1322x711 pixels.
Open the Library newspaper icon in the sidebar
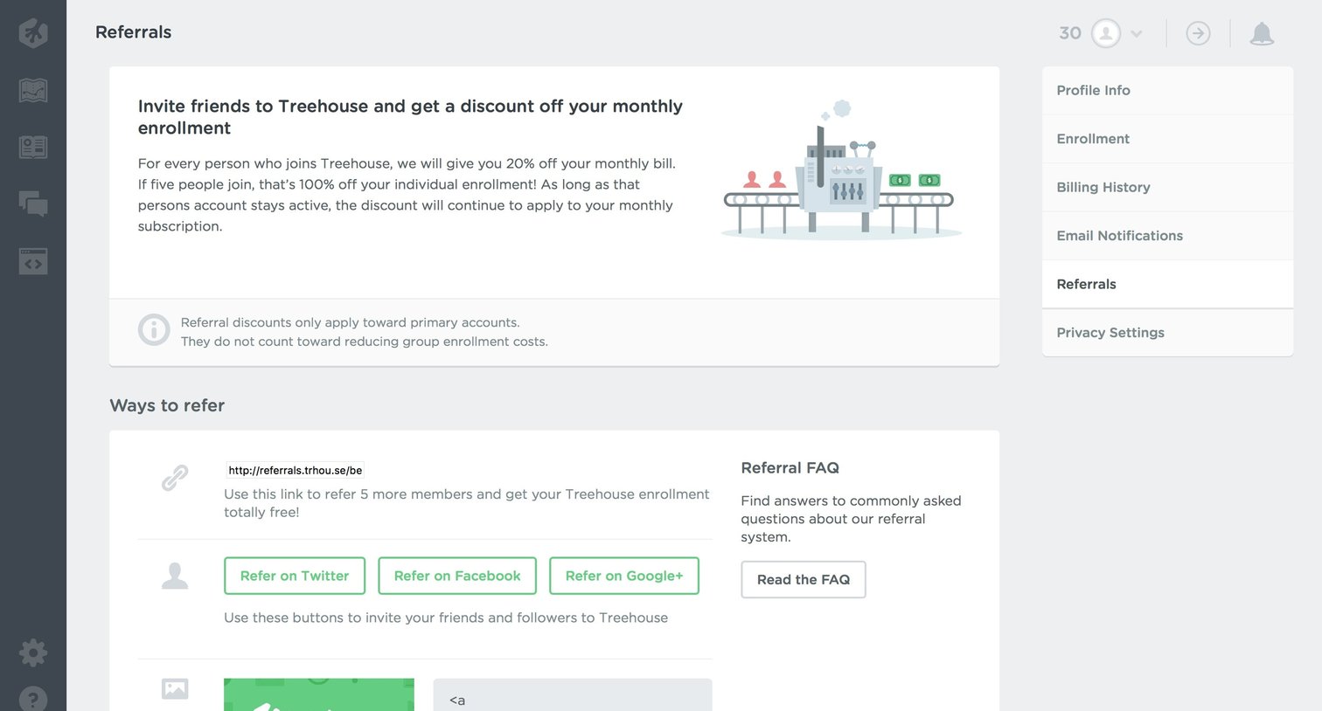[x=33, y=147]
